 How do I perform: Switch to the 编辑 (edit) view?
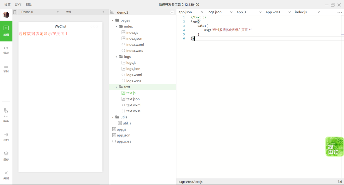tap(6, 31)
